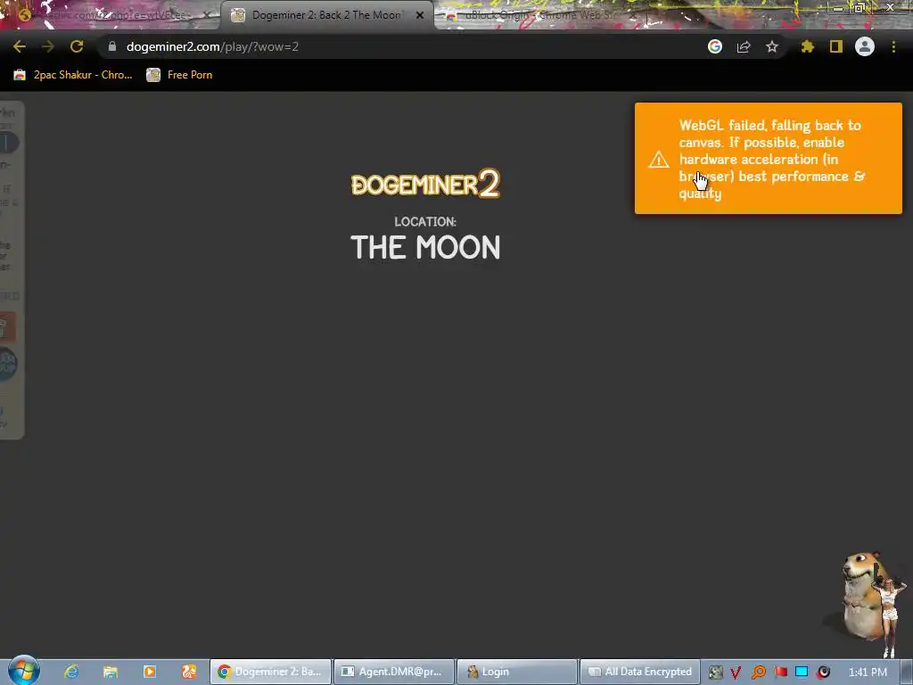The image size is (913, 685).
Task: Open the 1:41 PM clock
Action: tap(868, 673)
